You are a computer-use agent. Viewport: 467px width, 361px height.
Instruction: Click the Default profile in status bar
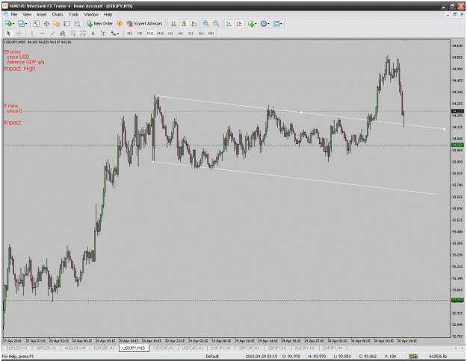click(212, 357)
